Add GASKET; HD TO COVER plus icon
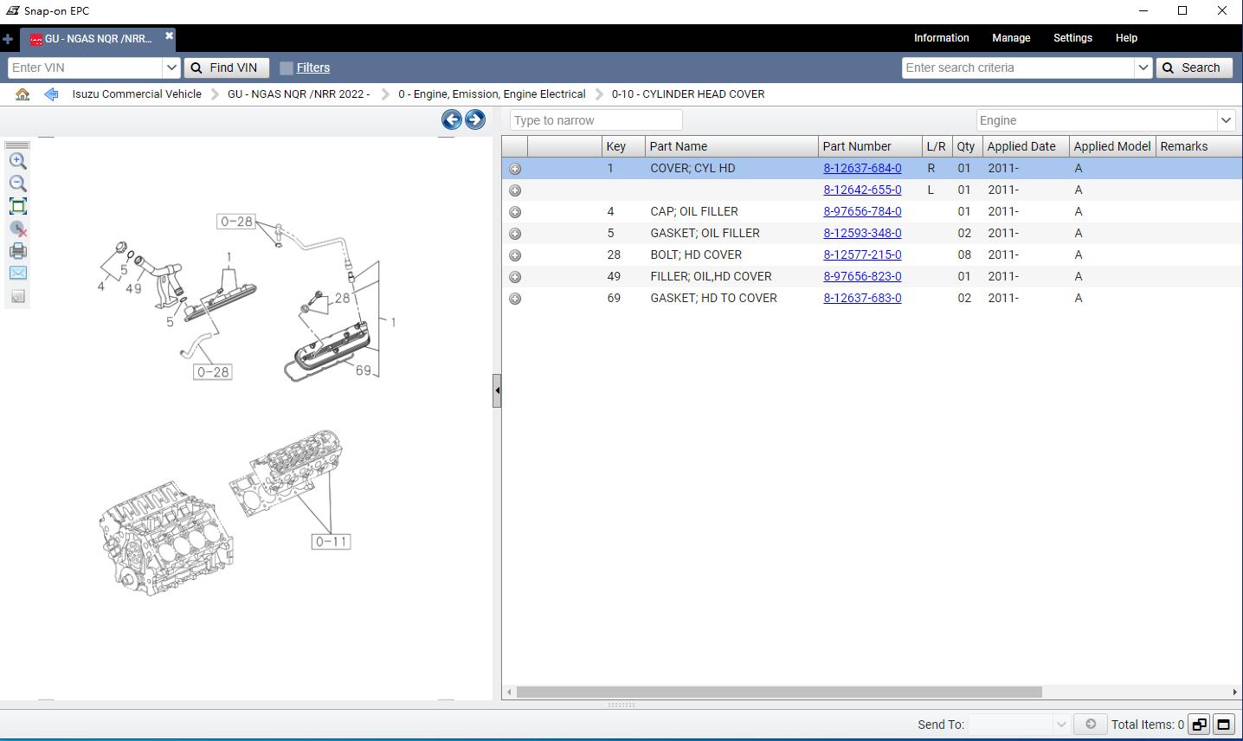This screenshot has width=1243, height=741. (515, 299)
